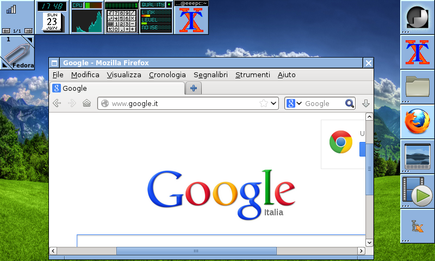Screen dimensions: 435x261
Task: Open the image viewer dock icon
Action: pyautogui.click(x=417, y=157)
